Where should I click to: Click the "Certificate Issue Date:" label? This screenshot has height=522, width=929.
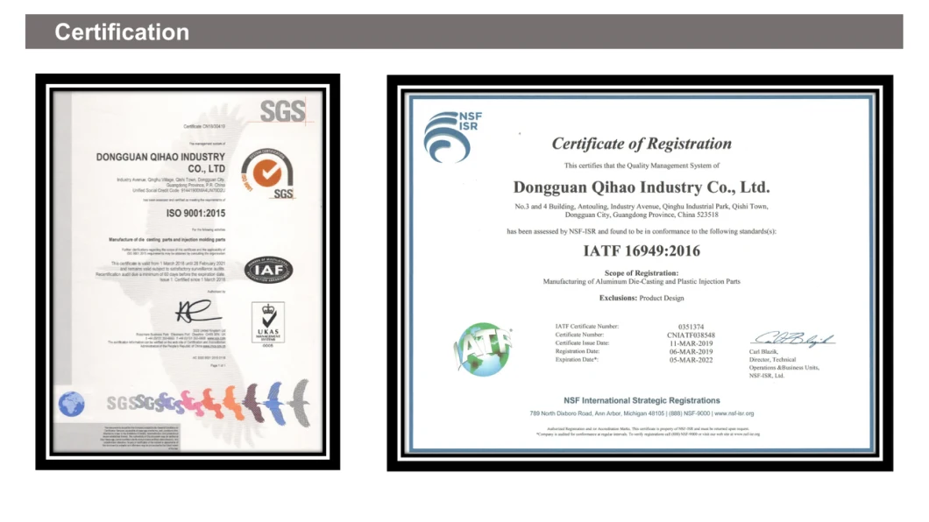pos(582,342)
